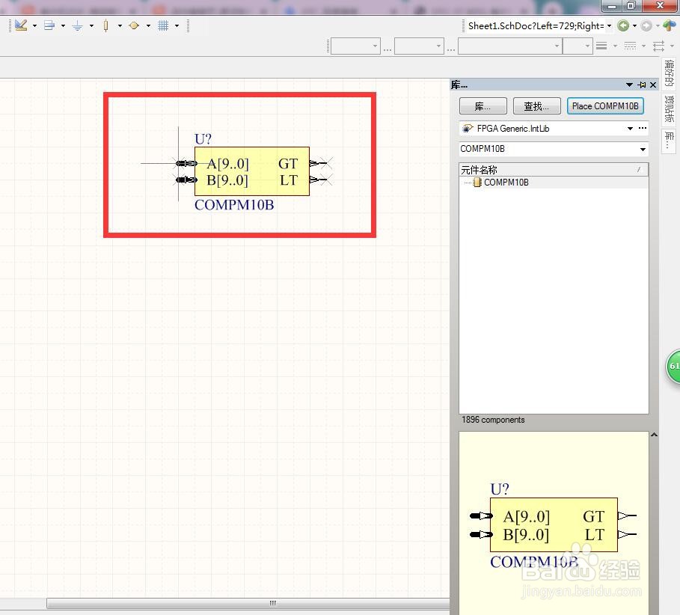The height and width of the screenshot is (615, 680).
Task: Click the 查找... search button
Action: point(536,106)
